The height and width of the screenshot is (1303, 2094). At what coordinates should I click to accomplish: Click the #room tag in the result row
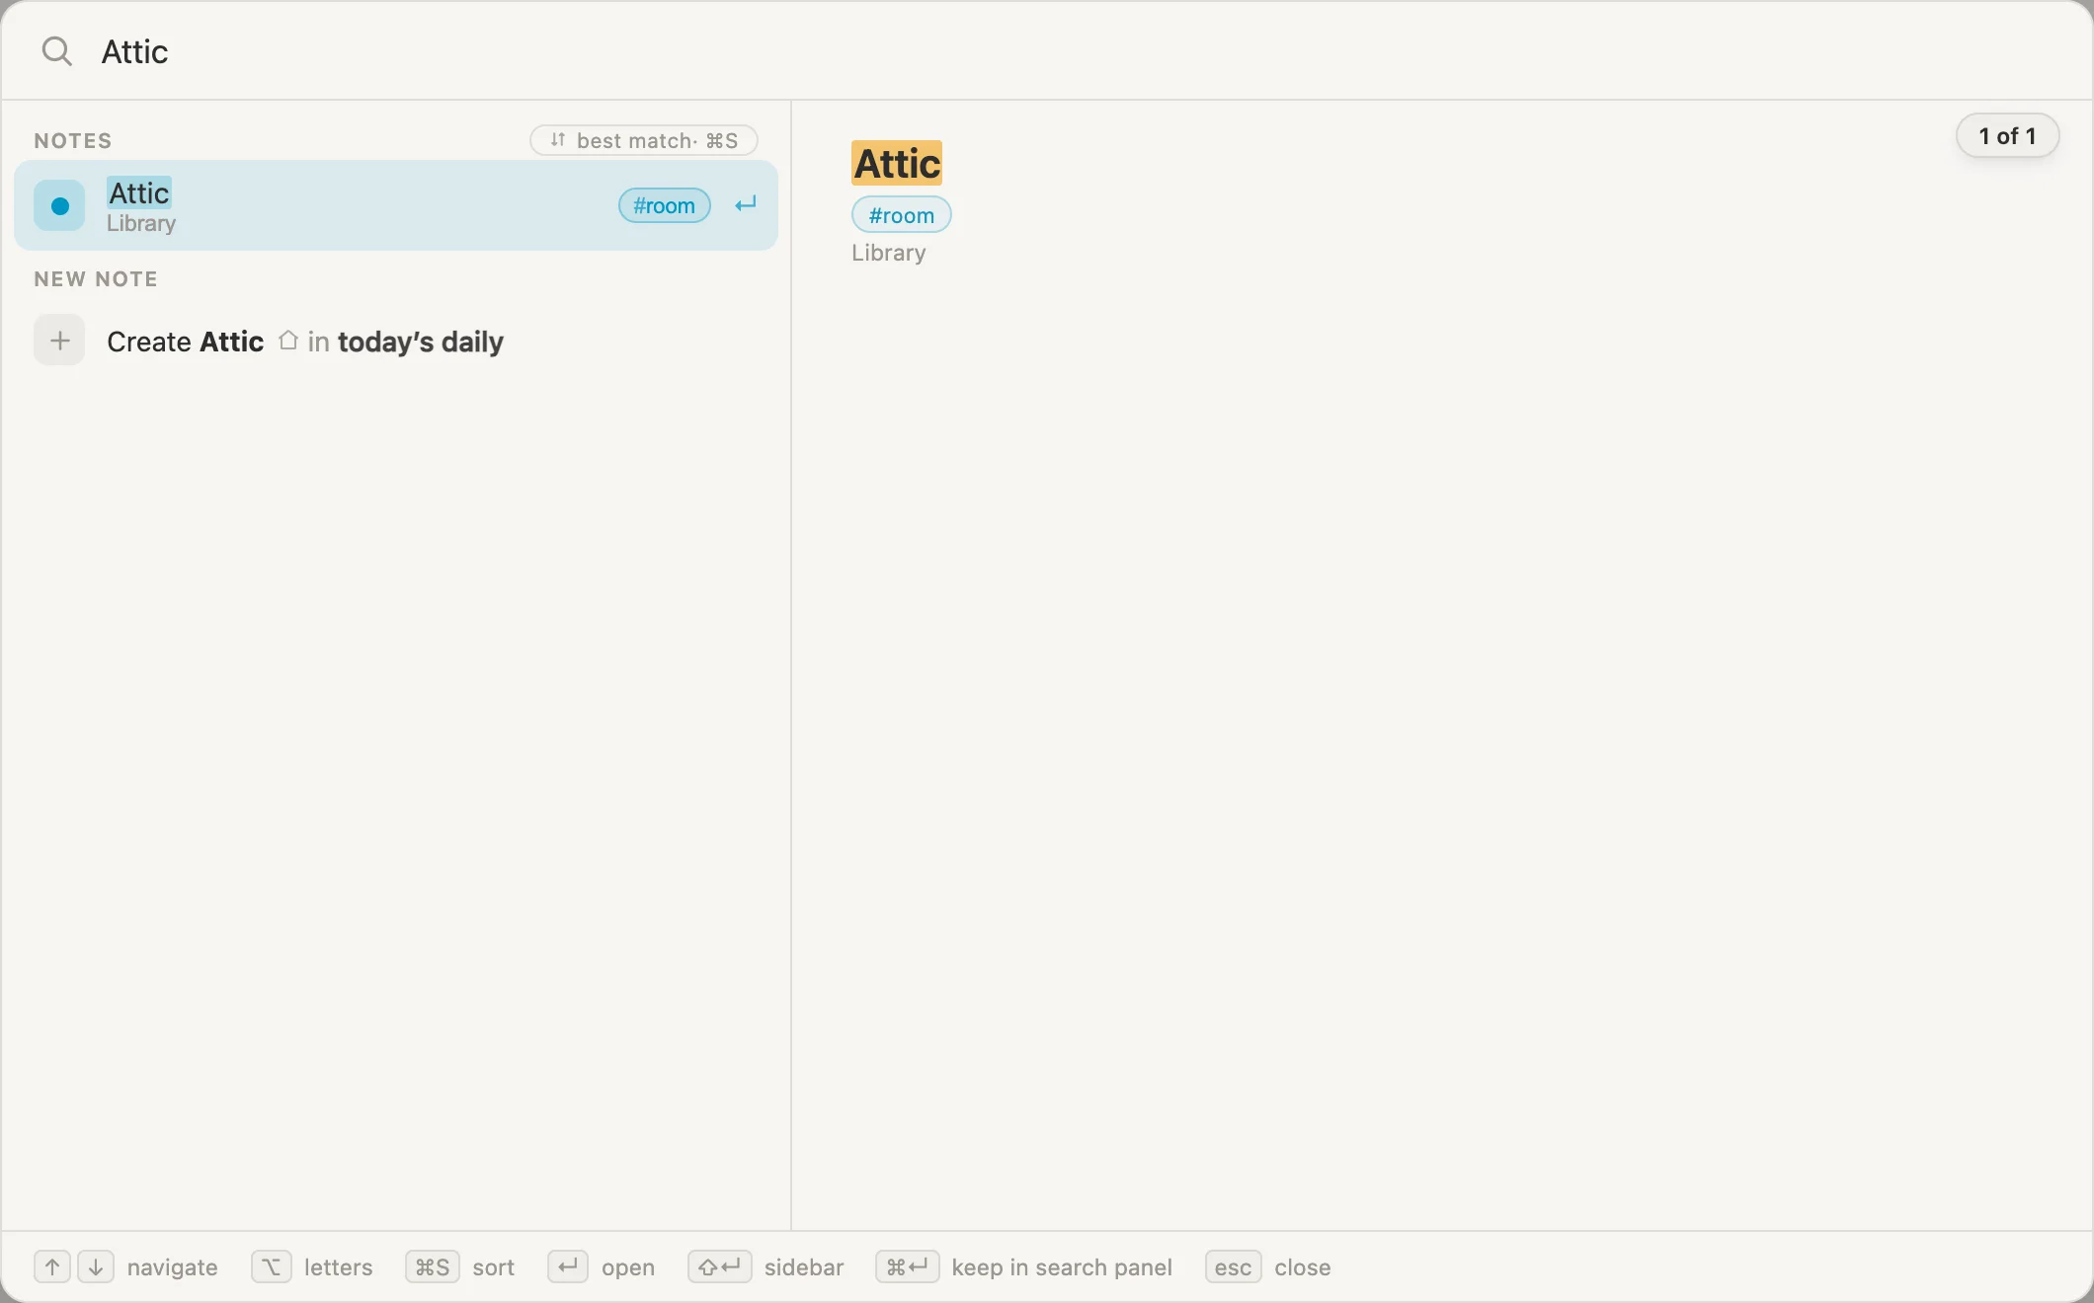(665, 205)
